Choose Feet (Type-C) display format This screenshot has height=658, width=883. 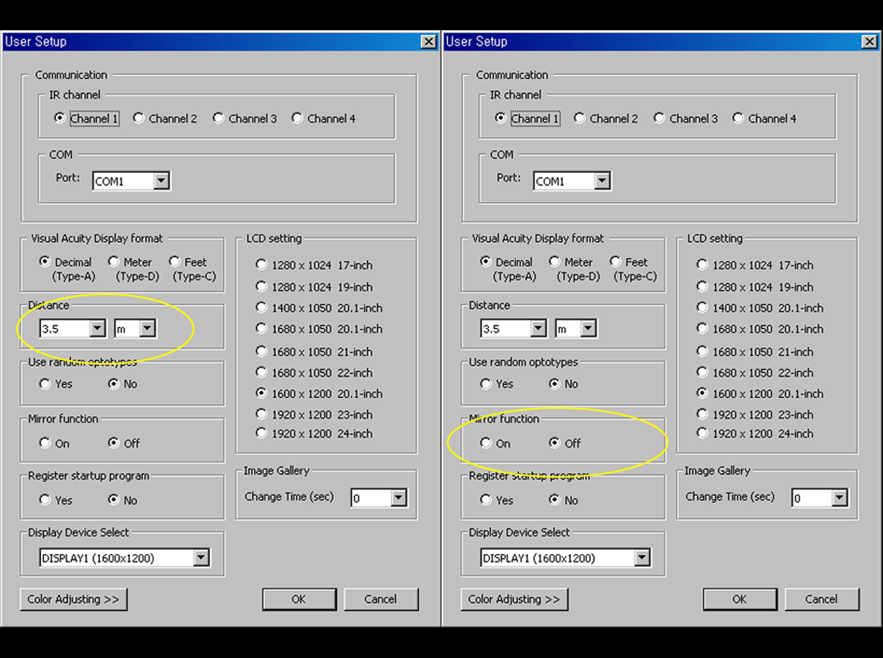click(x=174, y=262)
